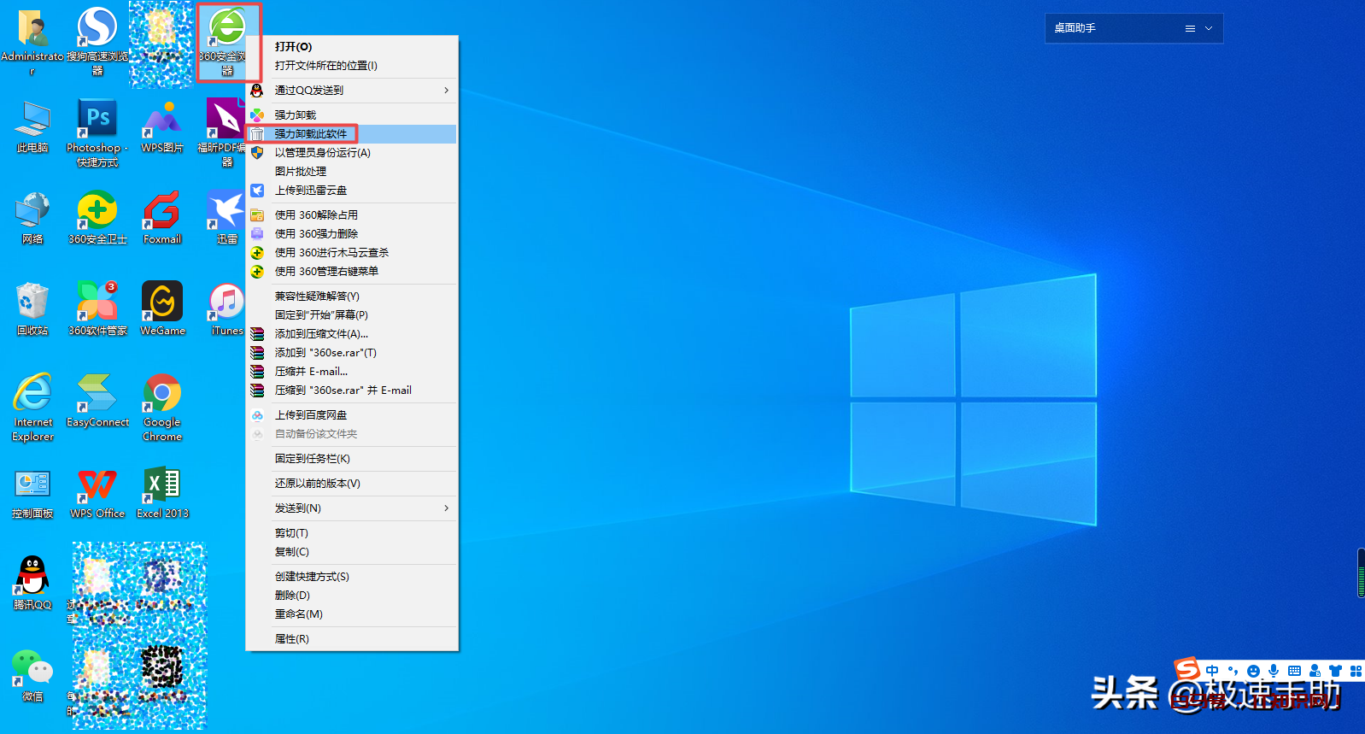The width and height of the screenshot is (1365, 734).
Task: Click the Excel 2013 desktop icon
Action: 162,487
